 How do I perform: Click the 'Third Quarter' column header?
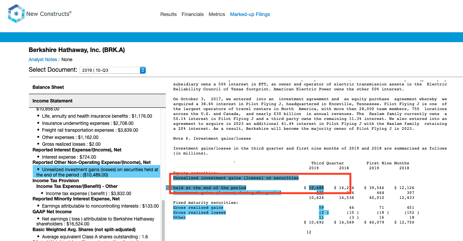point(328,163)
